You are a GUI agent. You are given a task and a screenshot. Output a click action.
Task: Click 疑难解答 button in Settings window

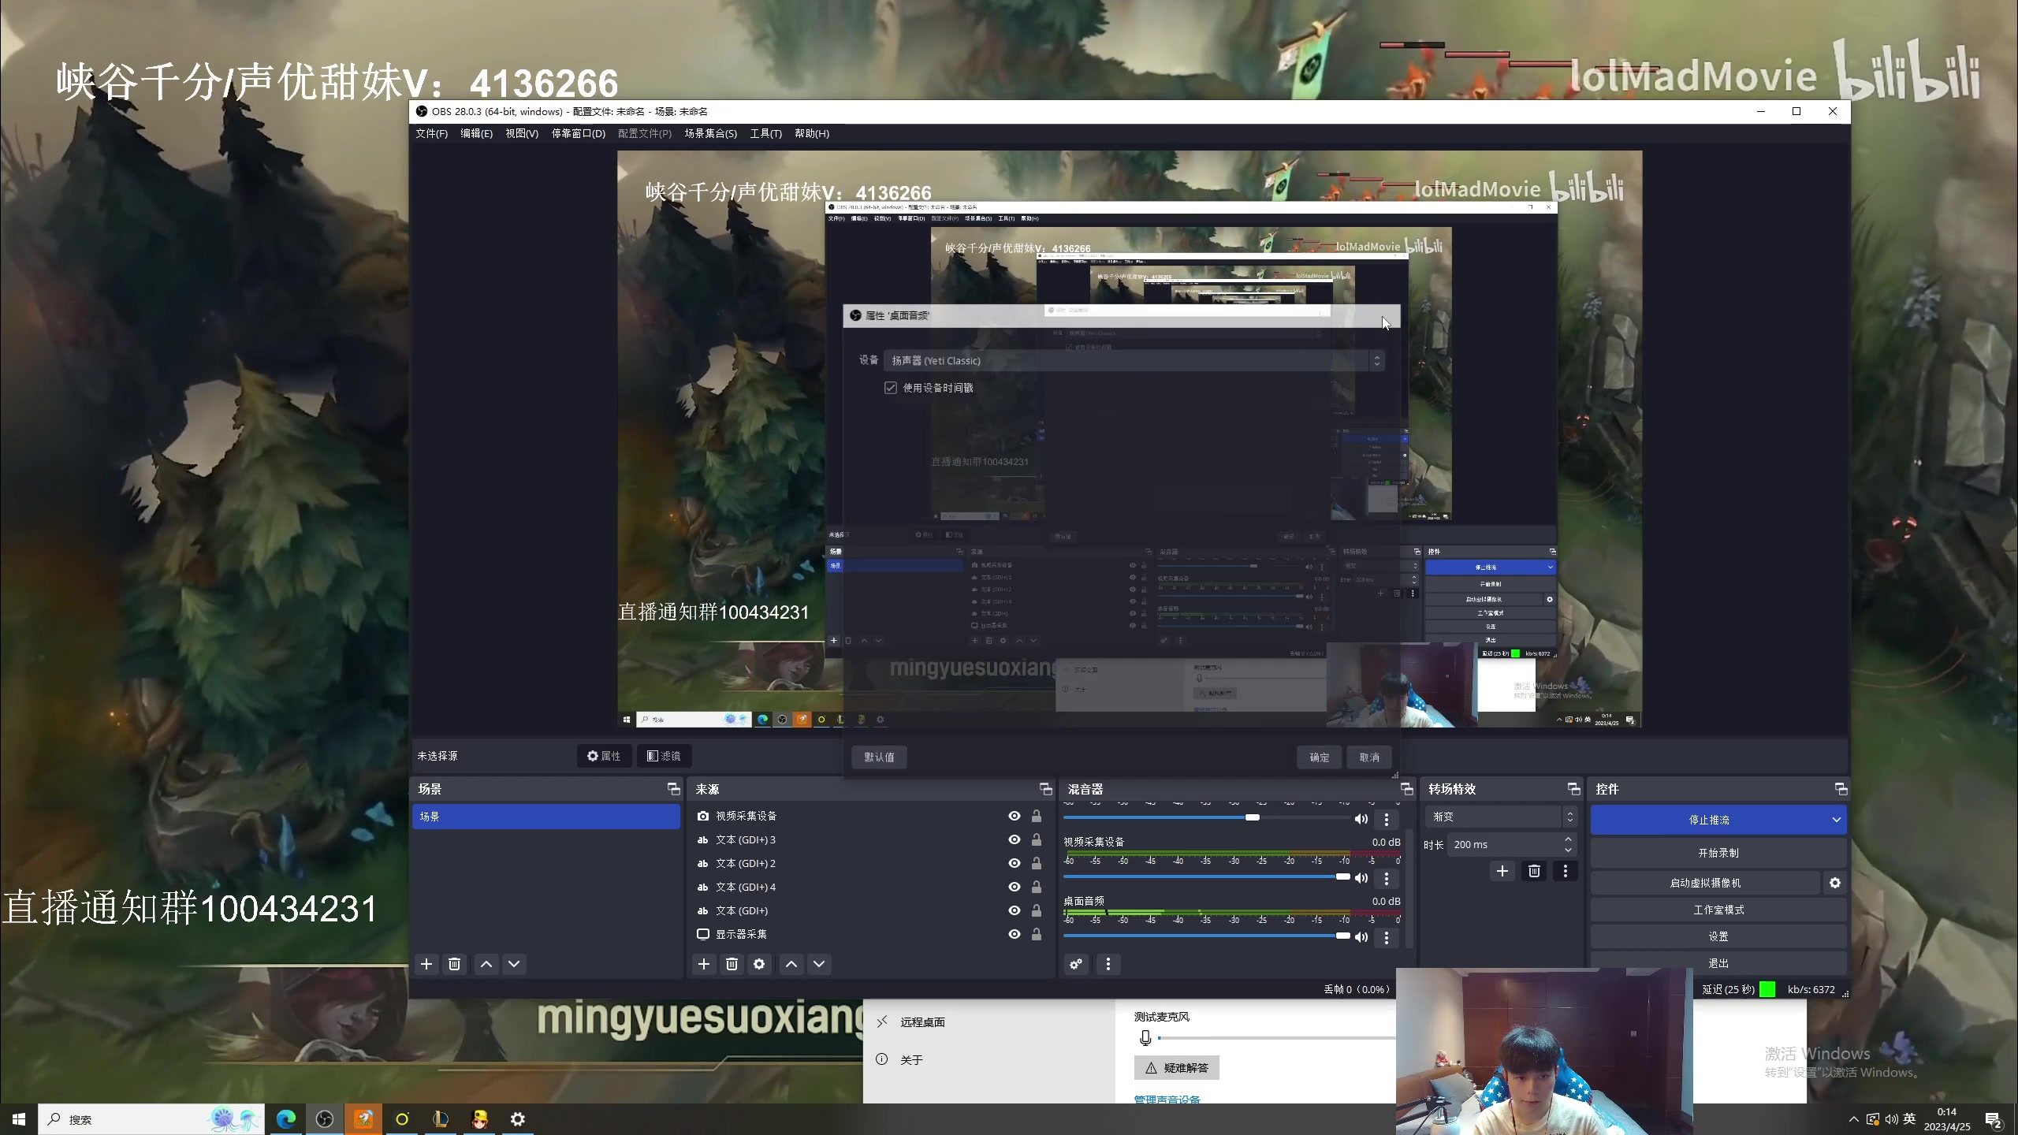point(1177,1068)
